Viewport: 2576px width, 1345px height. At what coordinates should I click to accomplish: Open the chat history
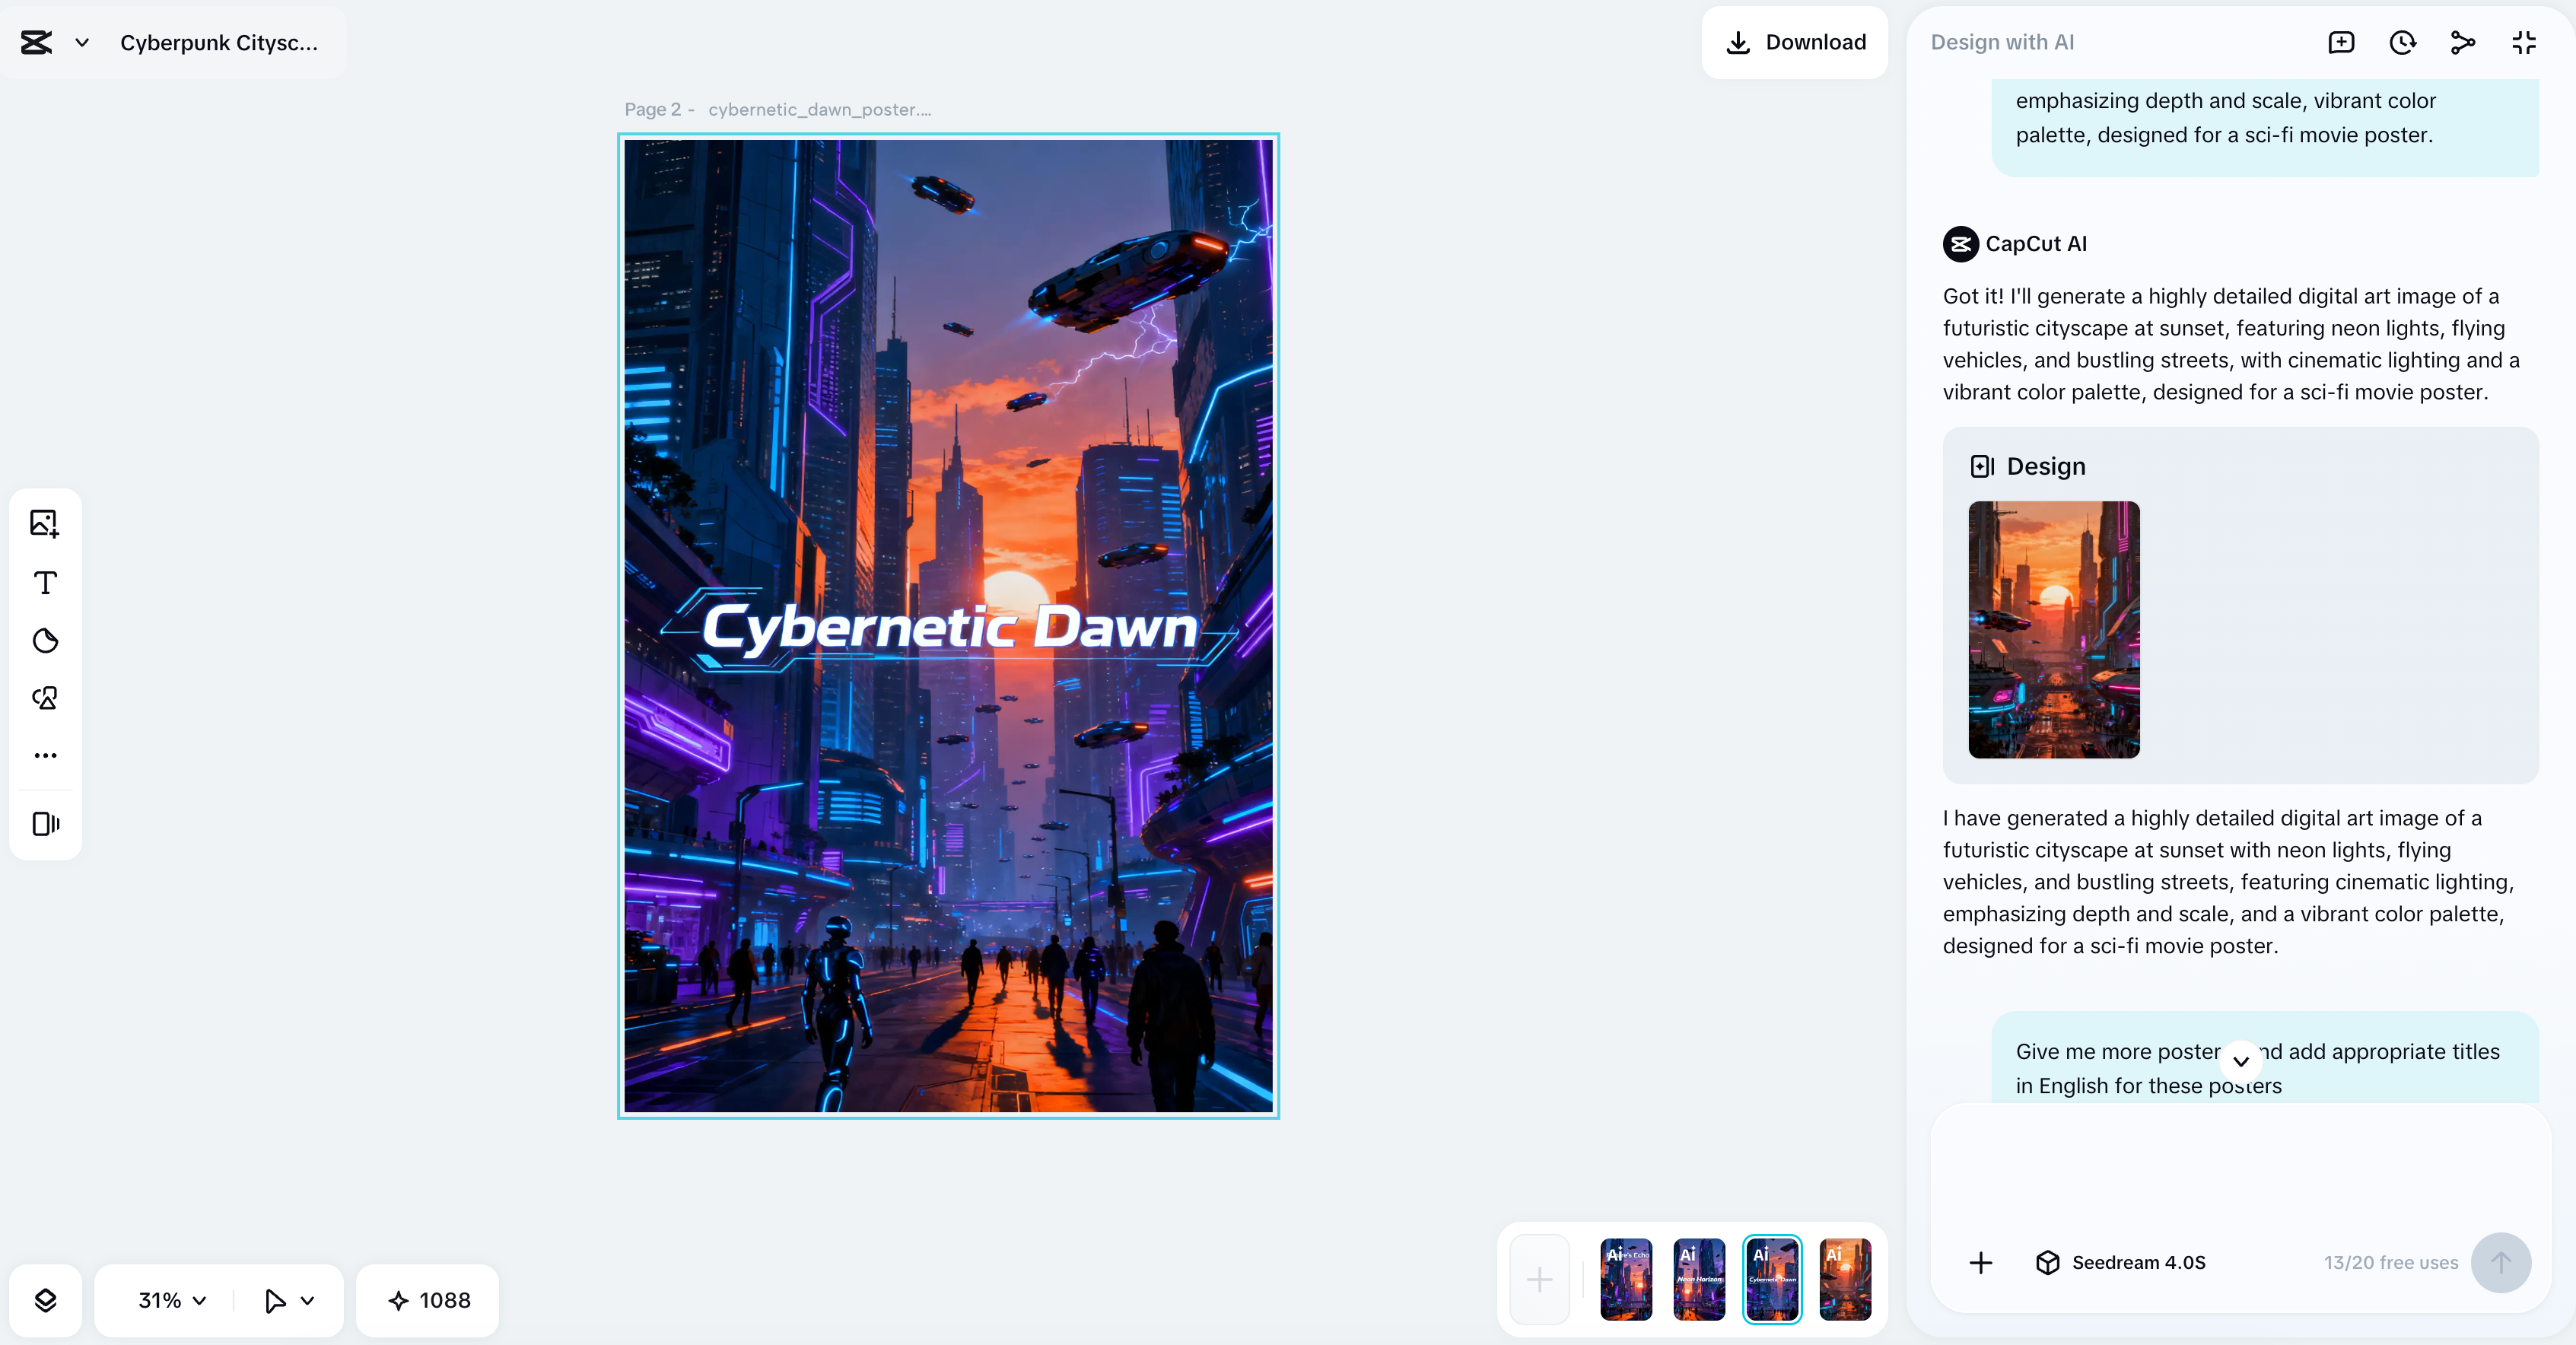pyautogui.click(x=2402, y=42)
